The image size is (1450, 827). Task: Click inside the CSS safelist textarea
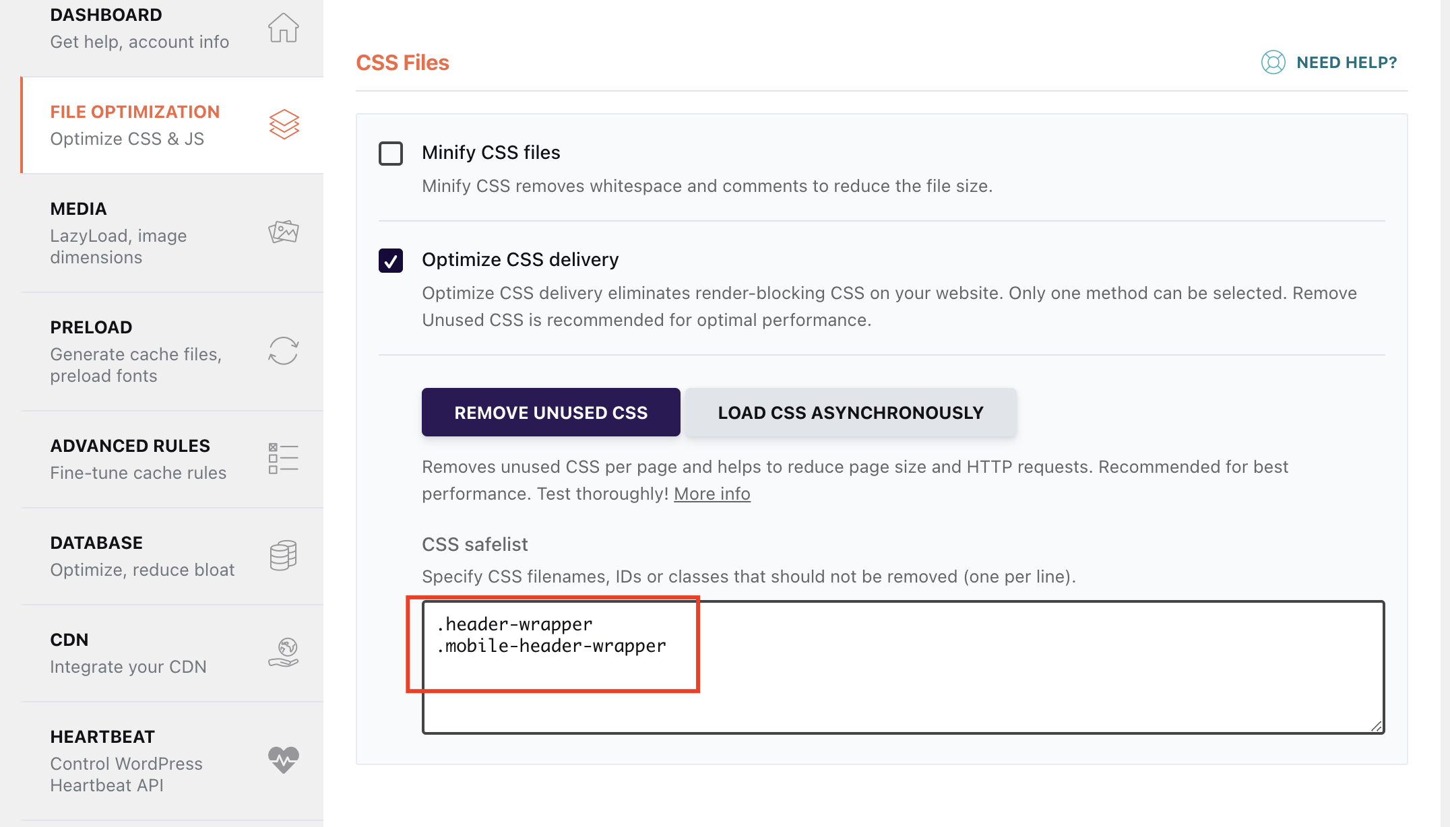903,667
